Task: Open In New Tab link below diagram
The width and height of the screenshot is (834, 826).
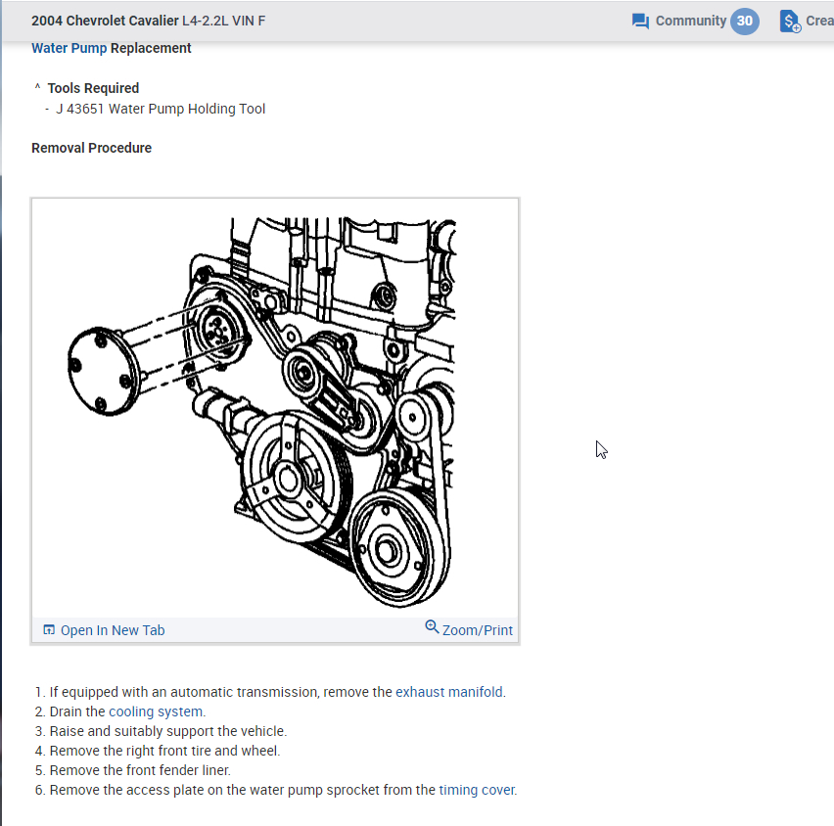Action: (x=113, y=630)
